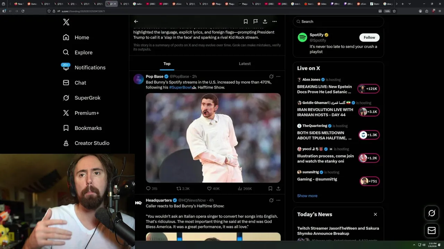
Task: Click the browser address bar URL
Action: 83,11
